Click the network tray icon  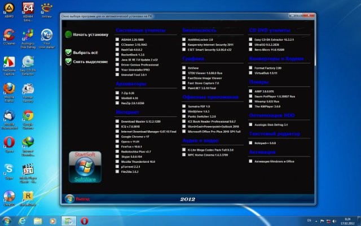(x=328, y=221)
